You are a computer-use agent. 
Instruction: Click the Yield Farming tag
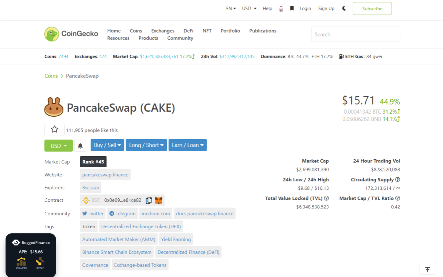click(x=176, y=239)
